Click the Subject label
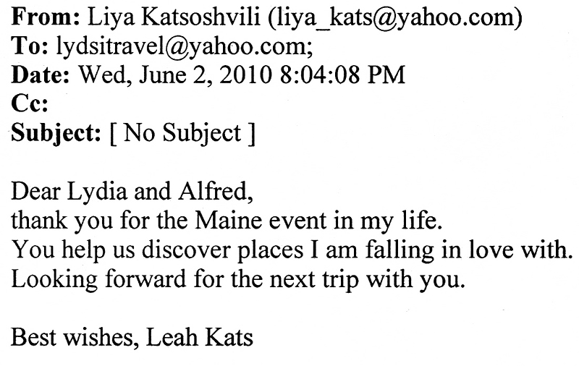Image resolution: width=579 pixels, height=366 pixels. click(56, 134)
